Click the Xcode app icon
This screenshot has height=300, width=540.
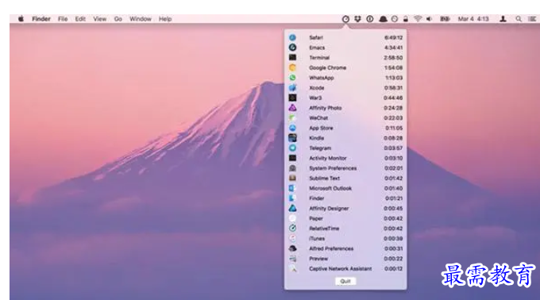click(292, 88)
